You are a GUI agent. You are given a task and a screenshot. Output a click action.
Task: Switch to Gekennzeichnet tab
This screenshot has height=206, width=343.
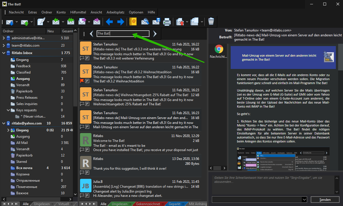[148, 204]
